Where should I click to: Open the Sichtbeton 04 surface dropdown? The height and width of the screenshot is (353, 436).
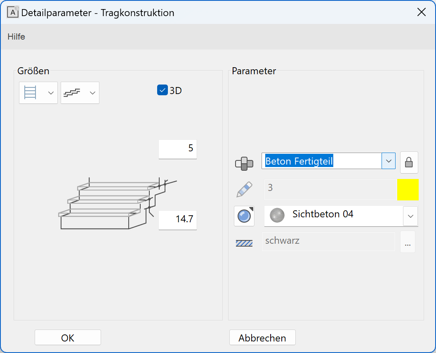[x=410, y=216]
